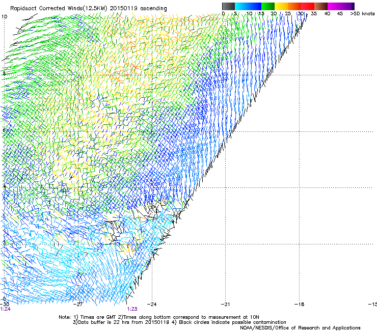
Task: Click the orange 25-30 knots legend swatch
Action: coord(294,6)
